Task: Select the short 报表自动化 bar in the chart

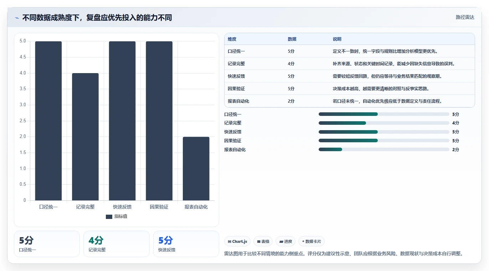Action: point(196,169)
